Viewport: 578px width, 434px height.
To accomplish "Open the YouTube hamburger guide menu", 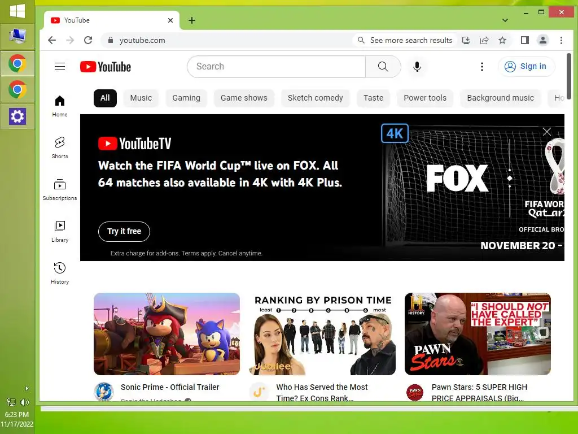I will [x=60, y=67].
